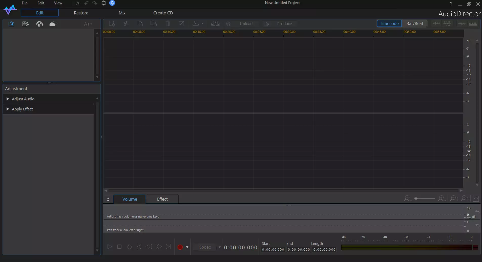
Task: Click the import media icon
Action: pos(11,24)
